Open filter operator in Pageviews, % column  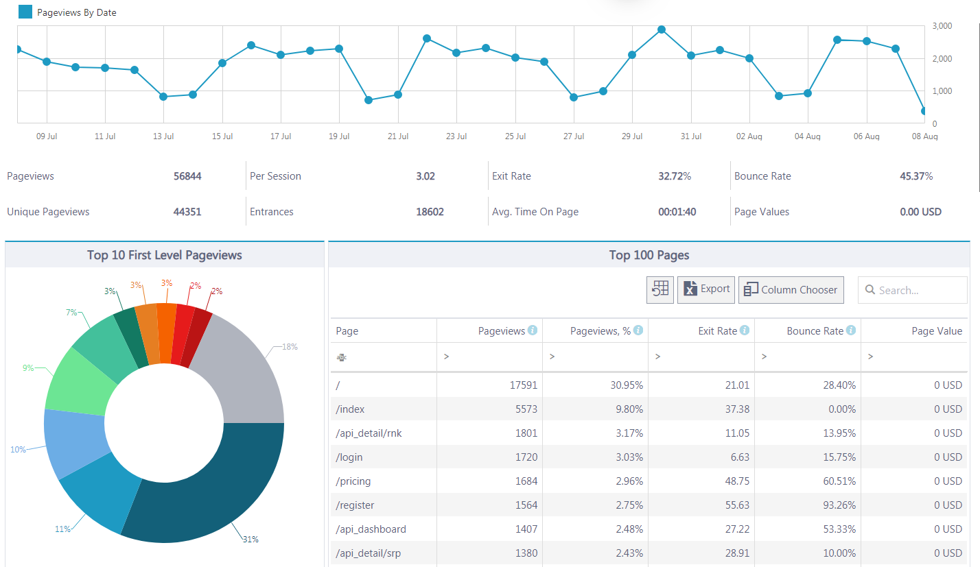coord(552,357)
